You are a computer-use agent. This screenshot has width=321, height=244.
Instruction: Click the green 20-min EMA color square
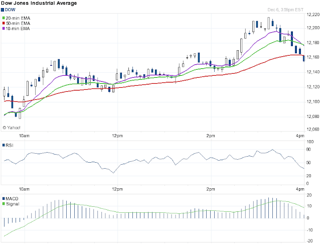4,18
